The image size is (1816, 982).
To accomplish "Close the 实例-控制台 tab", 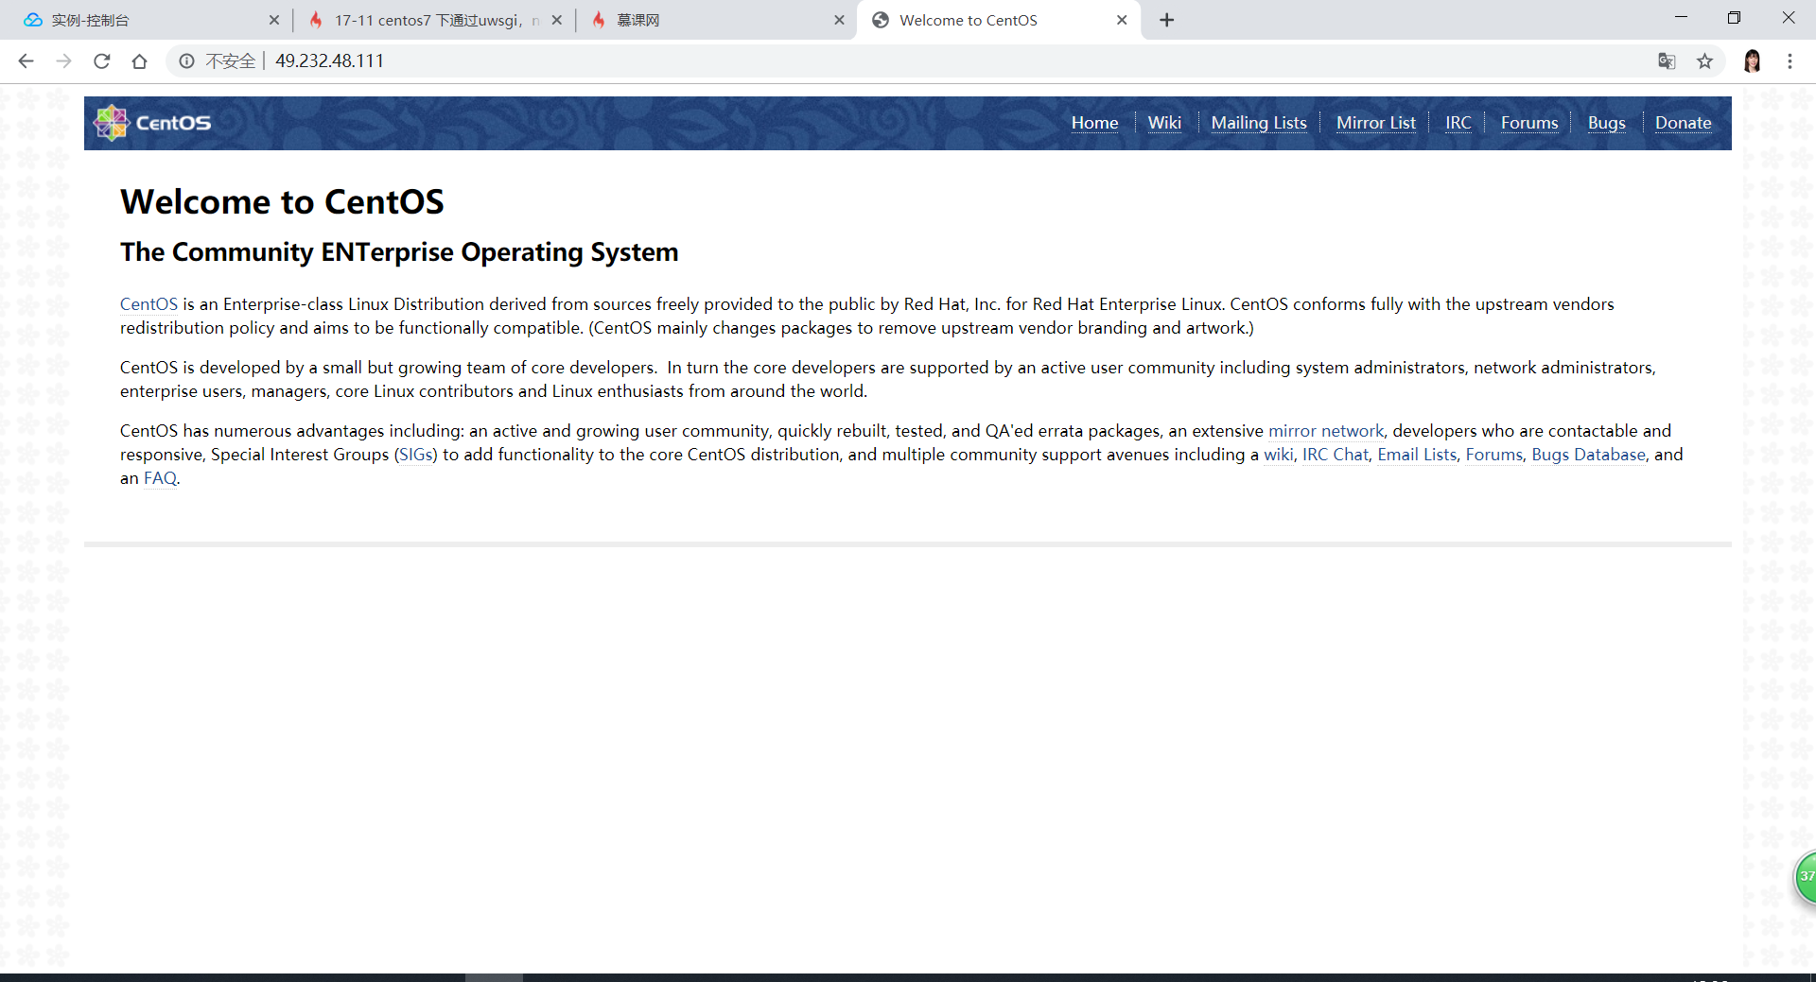I will [274, 20].
